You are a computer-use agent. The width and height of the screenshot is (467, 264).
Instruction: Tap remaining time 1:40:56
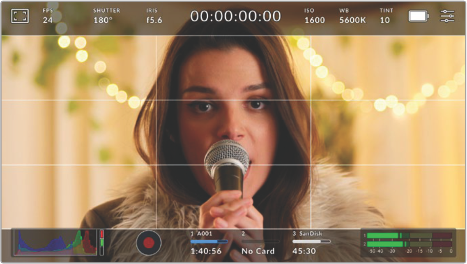206,251
